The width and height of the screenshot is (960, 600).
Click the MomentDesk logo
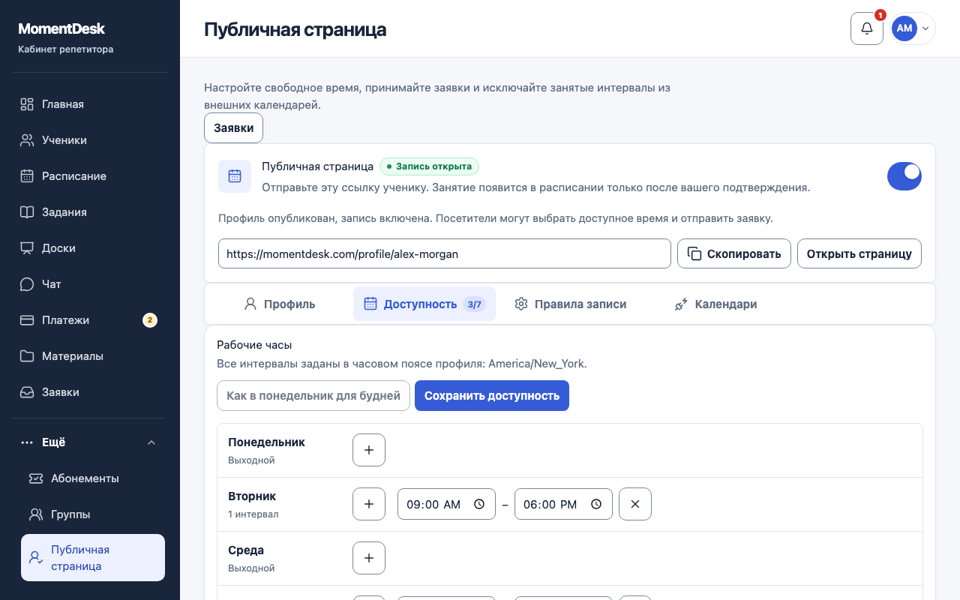[61, 29]
